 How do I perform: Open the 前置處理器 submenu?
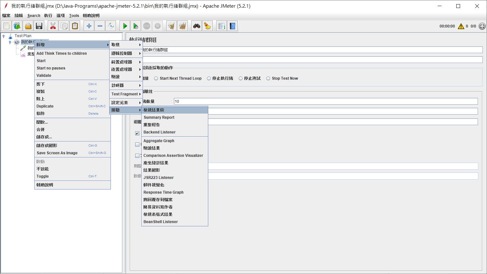[x=126, y=62]
